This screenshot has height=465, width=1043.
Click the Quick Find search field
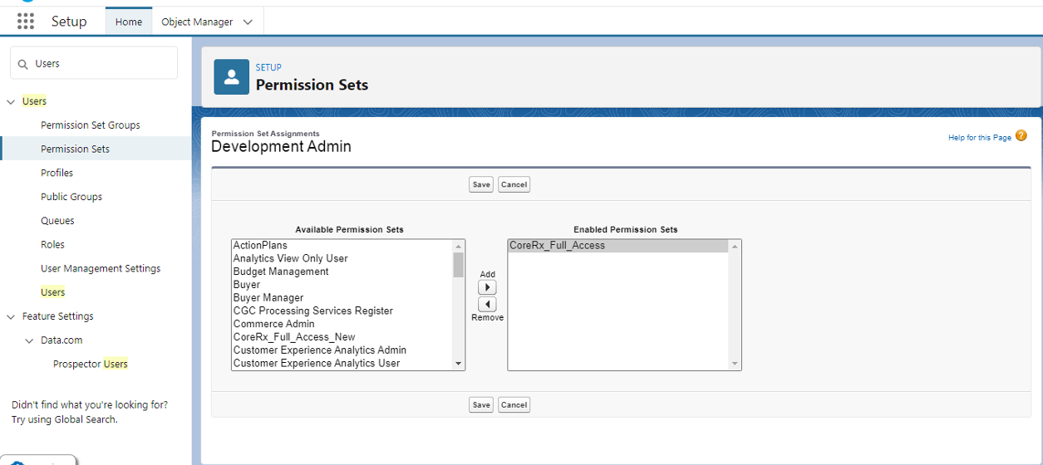pos(100,64)
